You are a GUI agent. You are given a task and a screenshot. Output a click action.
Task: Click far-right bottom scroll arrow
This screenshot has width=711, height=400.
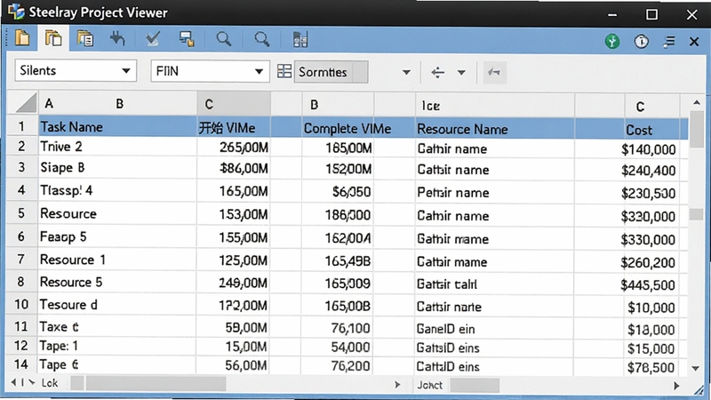pos(676,386)
